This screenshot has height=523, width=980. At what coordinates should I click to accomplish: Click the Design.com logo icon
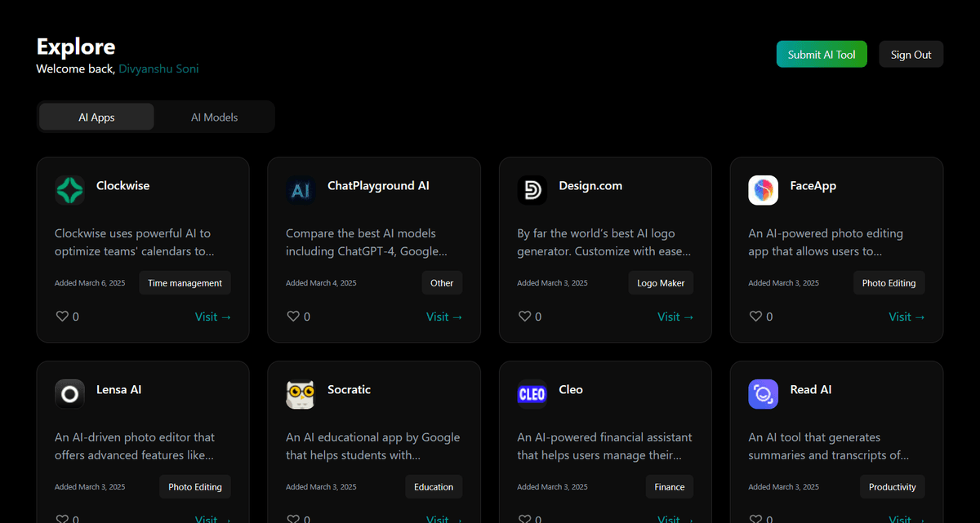[532, 190]
